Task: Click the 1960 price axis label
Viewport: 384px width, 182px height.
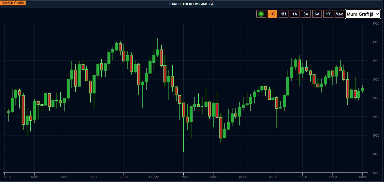Action: [376, 23]
